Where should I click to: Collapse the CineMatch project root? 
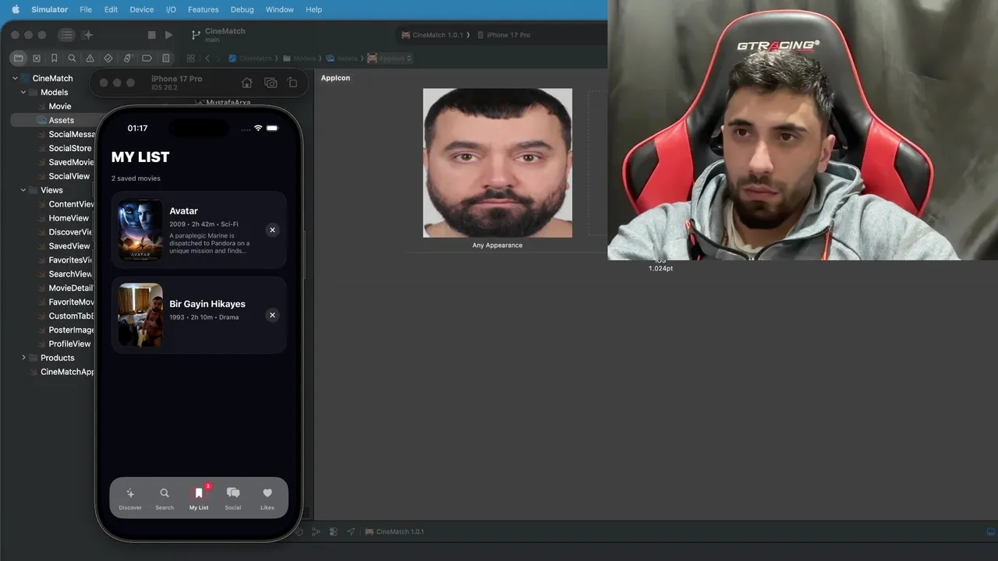click(15, 79)
